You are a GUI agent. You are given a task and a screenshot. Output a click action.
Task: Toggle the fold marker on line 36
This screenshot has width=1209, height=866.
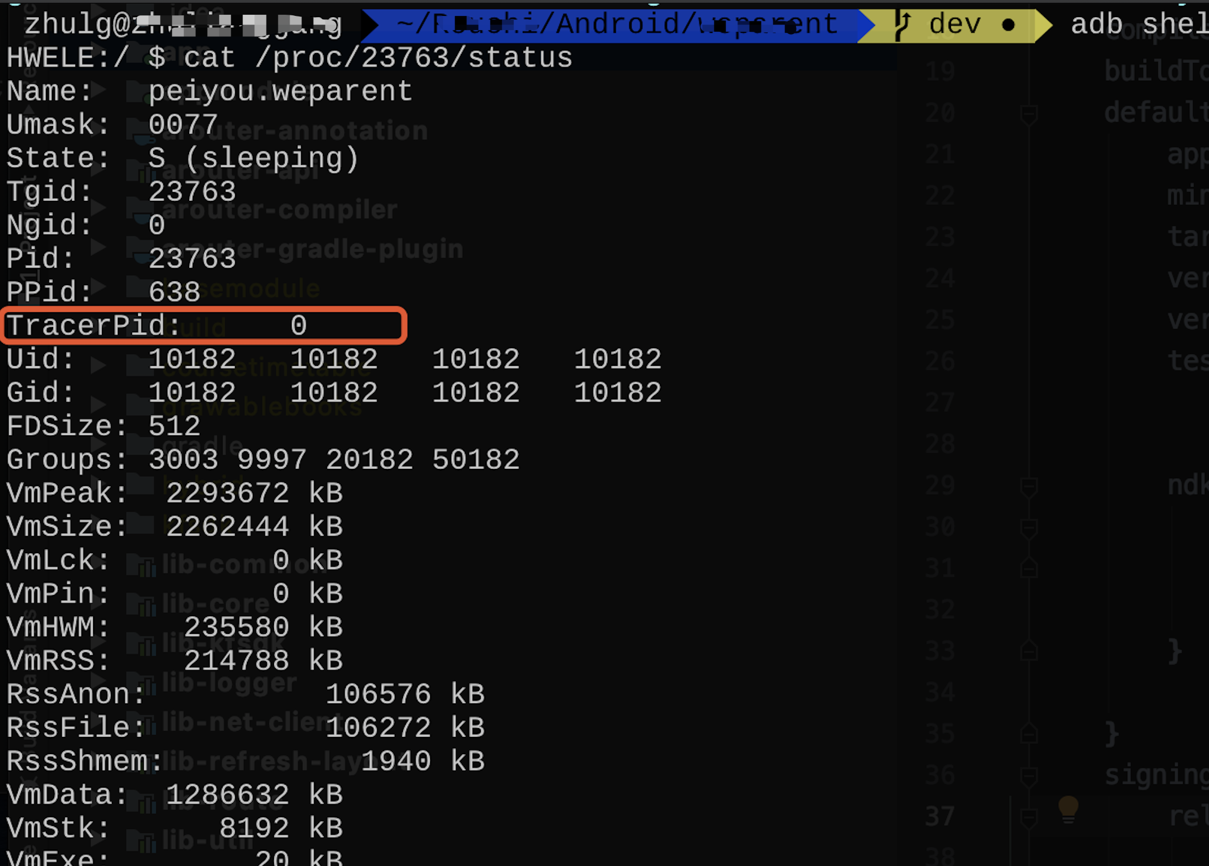coord(1029,775)
